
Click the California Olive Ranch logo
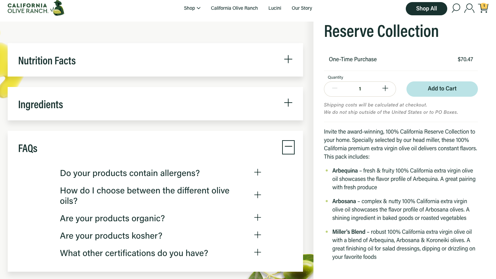coord(36,8)
